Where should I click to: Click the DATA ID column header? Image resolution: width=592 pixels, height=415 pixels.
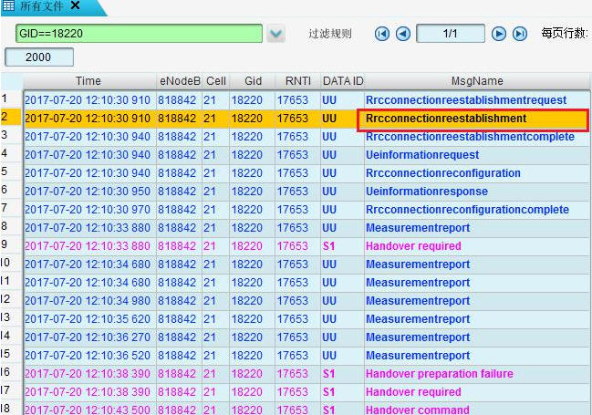342,81
